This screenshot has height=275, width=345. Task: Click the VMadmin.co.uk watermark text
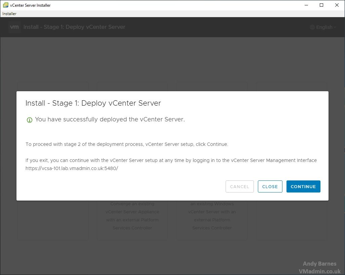tap(319, 271)
